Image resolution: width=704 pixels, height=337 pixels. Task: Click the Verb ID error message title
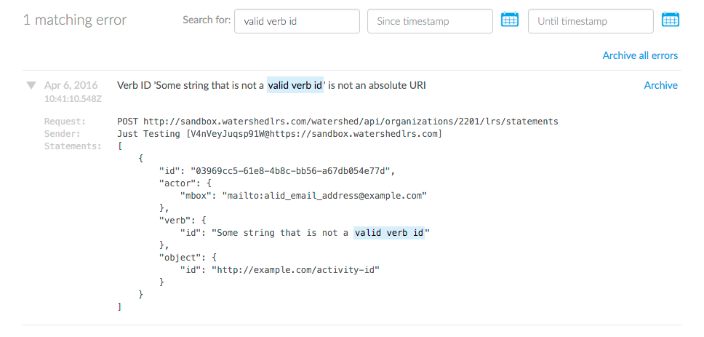pyautogui.click(x=271, y=85)
